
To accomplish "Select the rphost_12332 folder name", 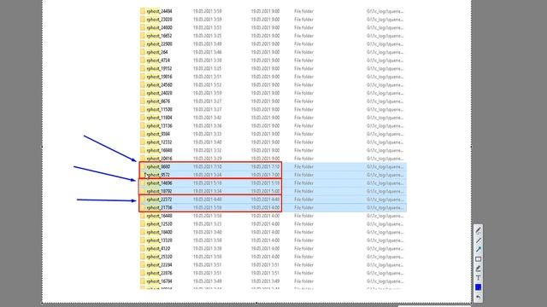I will click(x=159, y=142).
